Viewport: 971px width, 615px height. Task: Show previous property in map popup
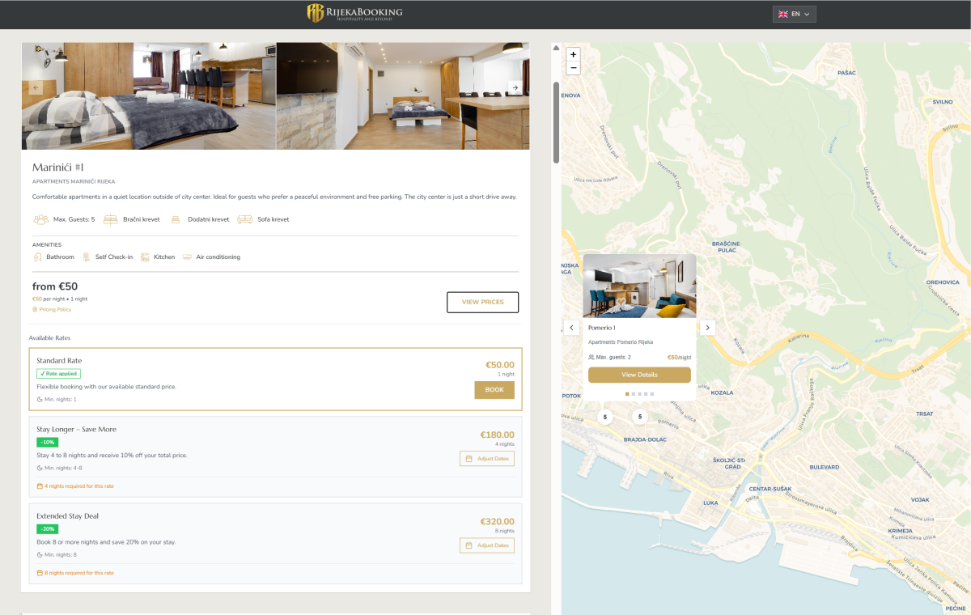[571, 328]
